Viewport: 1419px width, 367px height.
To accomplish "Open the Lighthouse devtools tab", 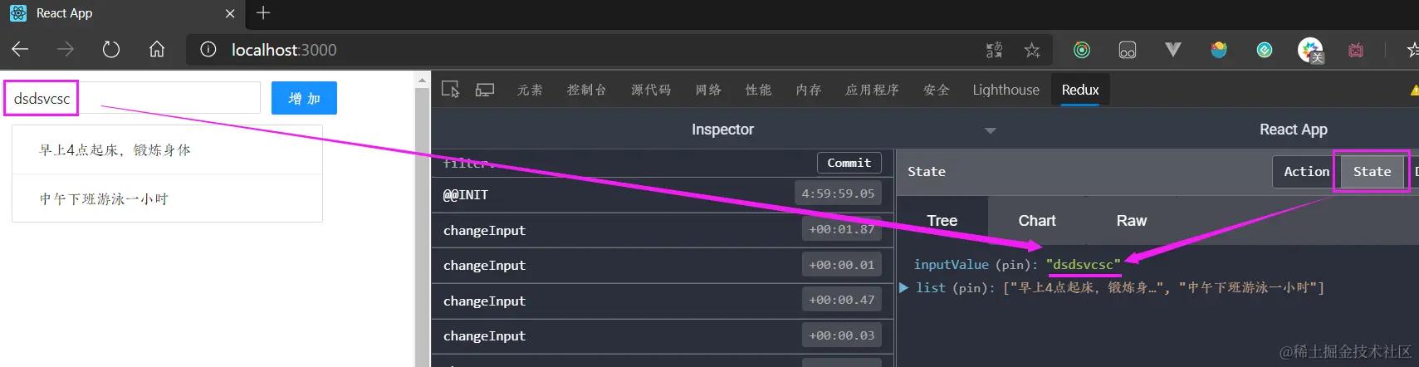I will click(1006, 90).
